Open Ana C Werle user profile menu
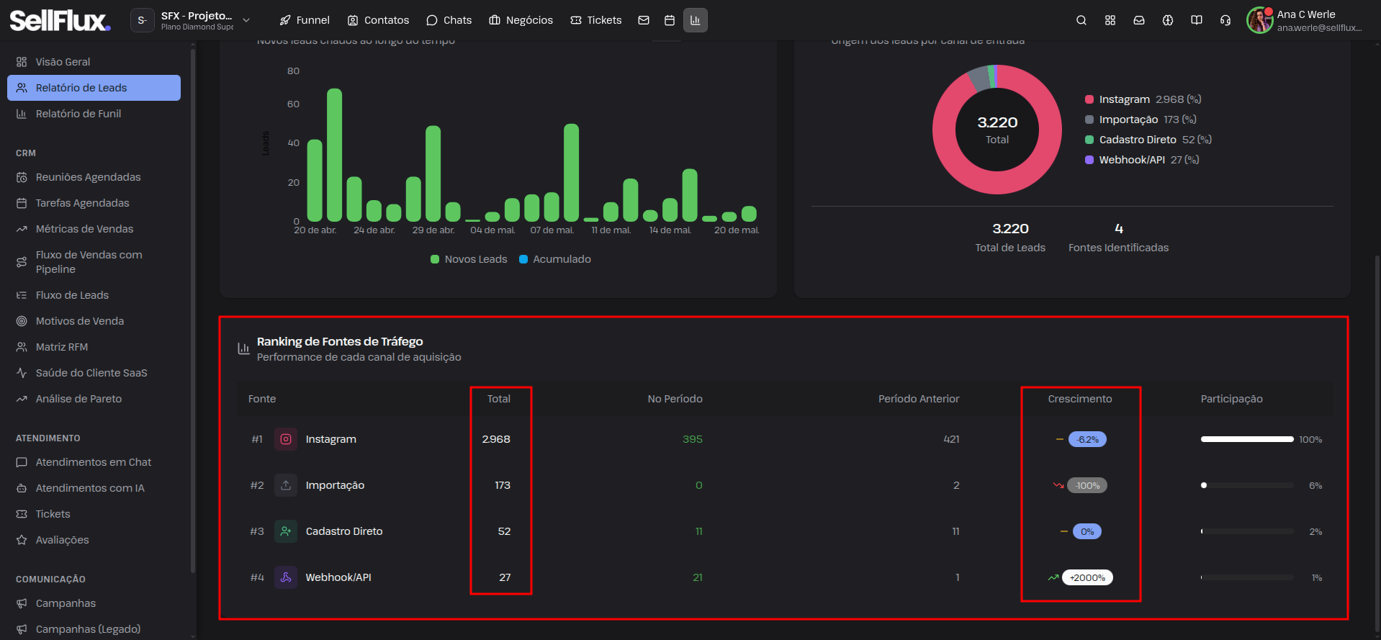Image resolution: width=1381 pixels, height=640 pixels. tap(1305, 20)
